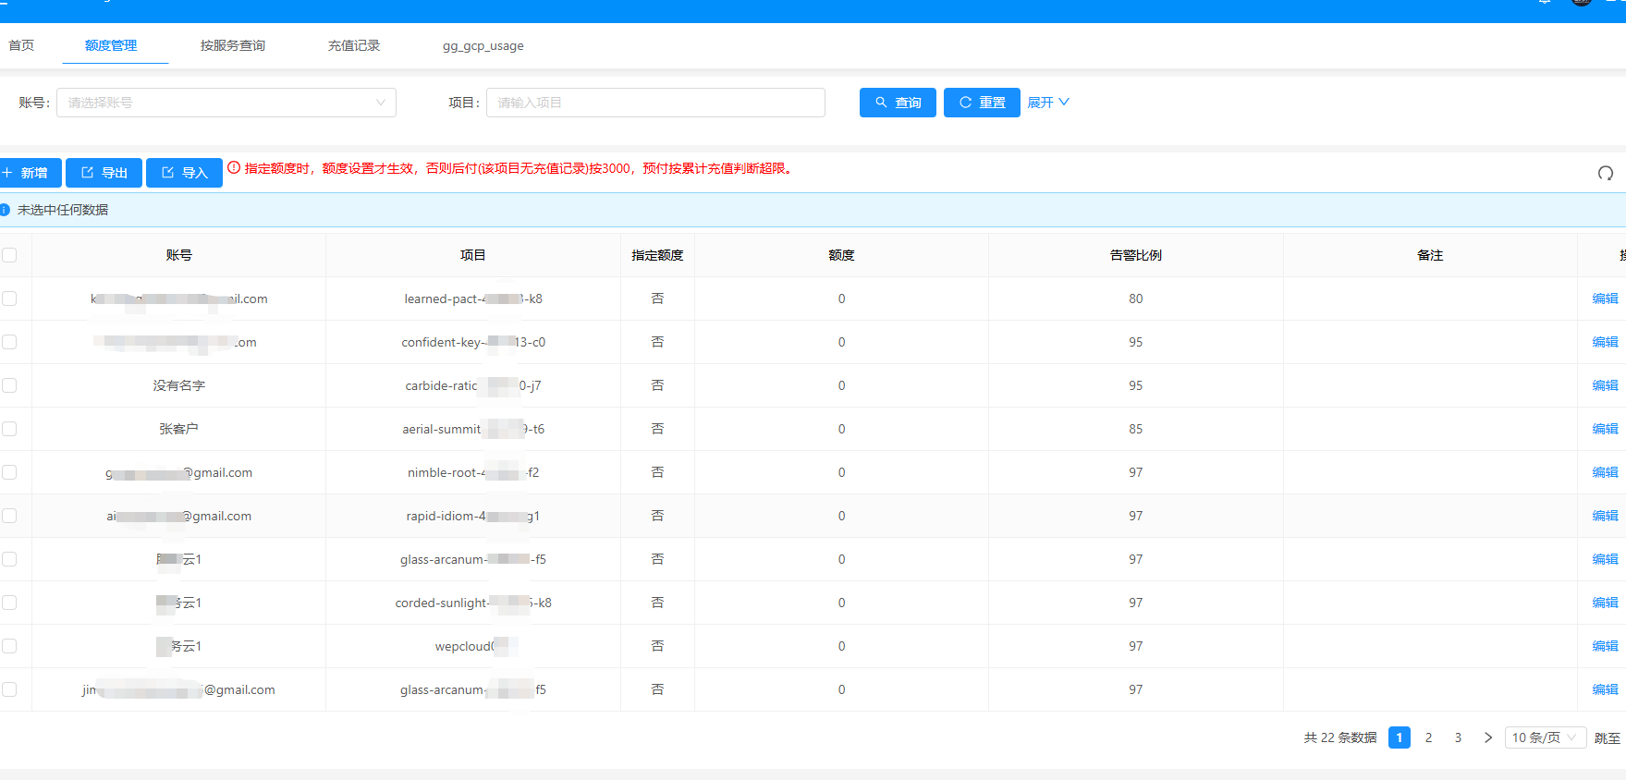Select the checkbox for 张客户 row

9,429
